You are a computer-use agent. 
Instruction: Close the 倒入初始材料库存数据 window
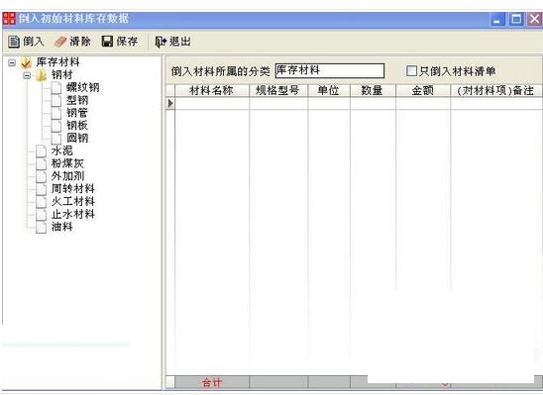coord(534,19)
